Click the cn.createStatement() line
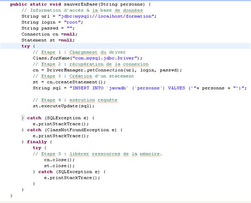This screenshot has height=203, width=251. tap(69, 82)
